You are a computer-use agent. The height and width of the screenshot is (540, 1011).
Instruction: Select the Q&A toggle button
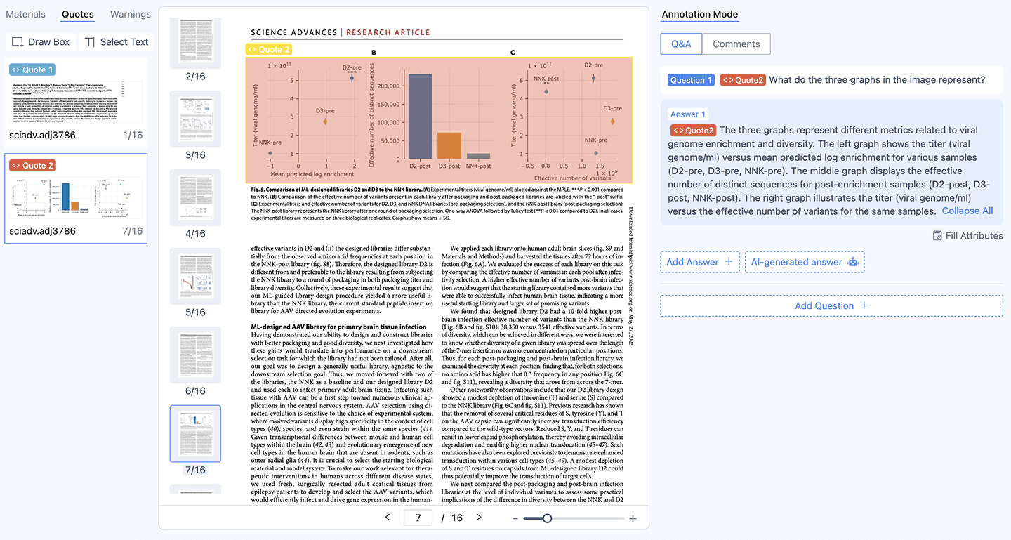click(681, 44)
